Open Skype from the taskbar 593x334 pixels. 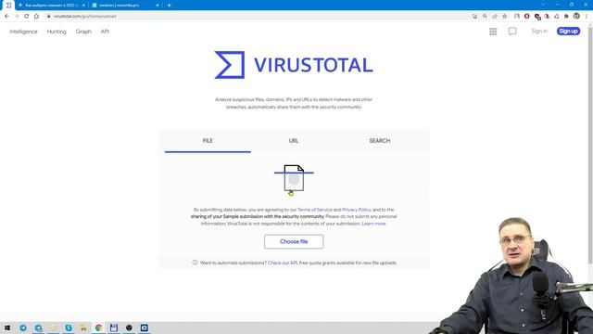point(69,328)
